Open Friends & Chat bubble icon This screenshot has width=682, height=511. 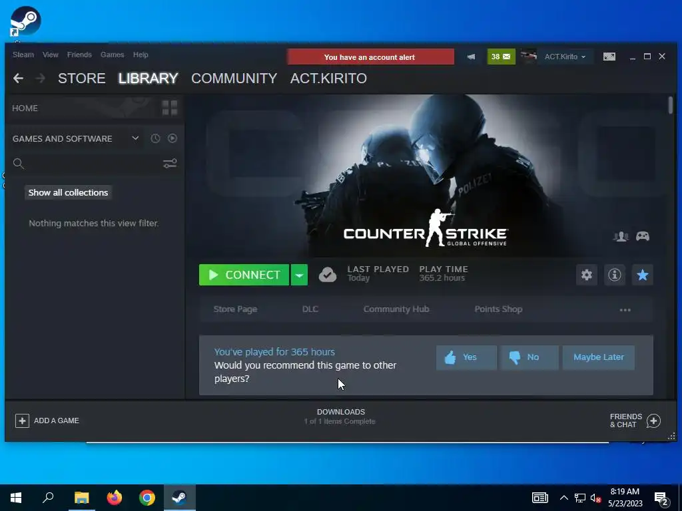coord(653,421)
